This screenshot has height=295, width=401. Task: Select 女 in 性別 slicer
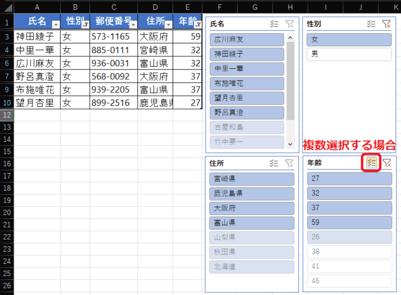coord(348,40)
